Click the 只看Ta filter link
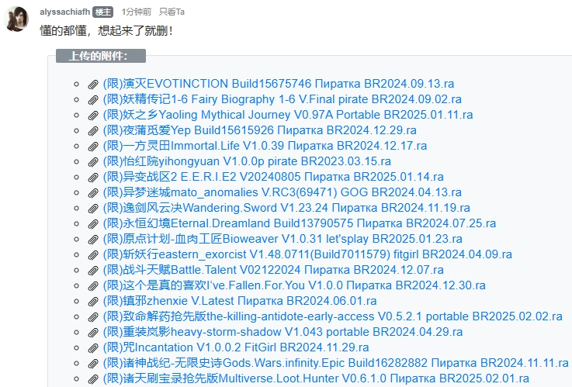 pos(172,12)
